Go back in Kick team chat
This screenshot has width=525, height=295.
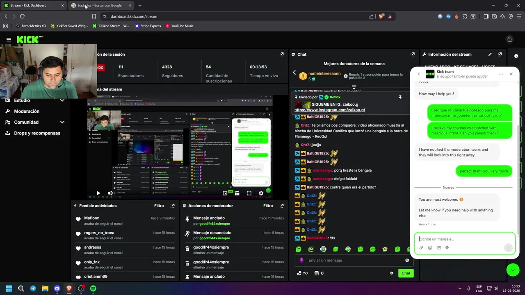(419, 74)
